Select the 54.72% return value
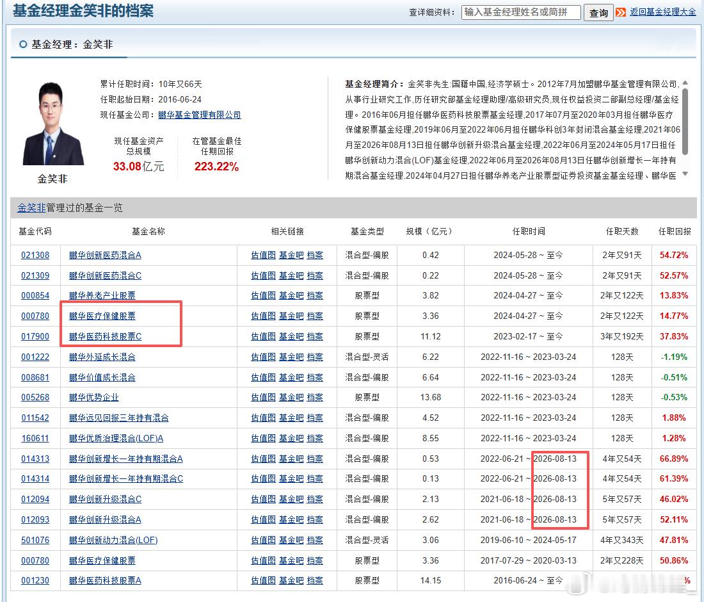This screenshot has width=704, height=602. (674, 255)
